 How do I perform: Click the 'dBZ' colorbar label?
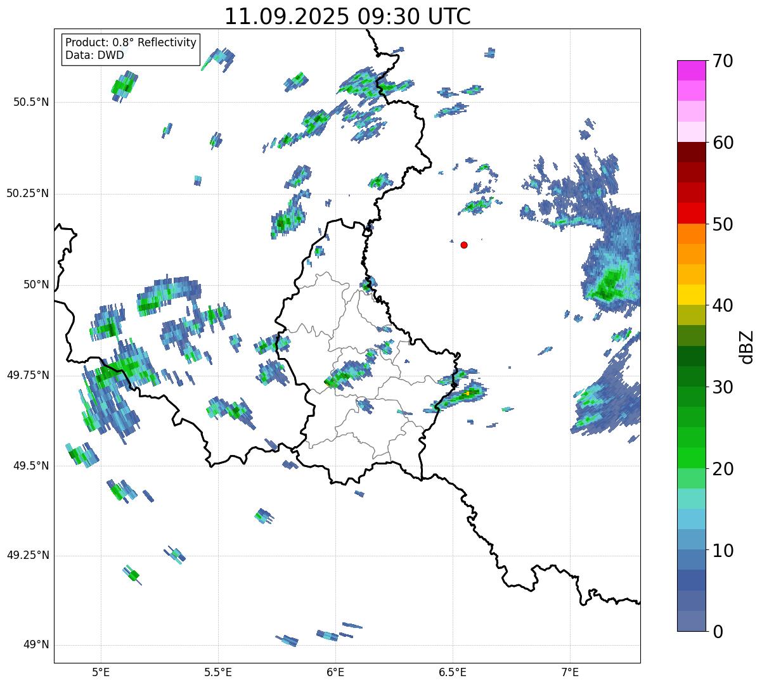[747, 346]
